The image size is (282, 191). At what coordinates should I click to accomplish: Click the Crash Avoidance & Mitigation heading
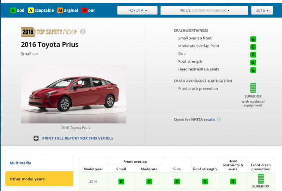[203, 81]
